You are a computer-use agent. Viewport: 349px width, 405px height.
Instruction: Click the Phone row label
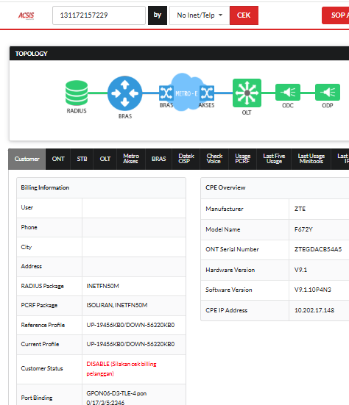(x=29, y=227)
